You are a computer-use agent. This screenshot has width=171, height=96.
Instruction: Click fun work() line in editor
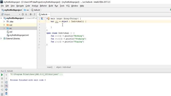[x=67, y=36]
